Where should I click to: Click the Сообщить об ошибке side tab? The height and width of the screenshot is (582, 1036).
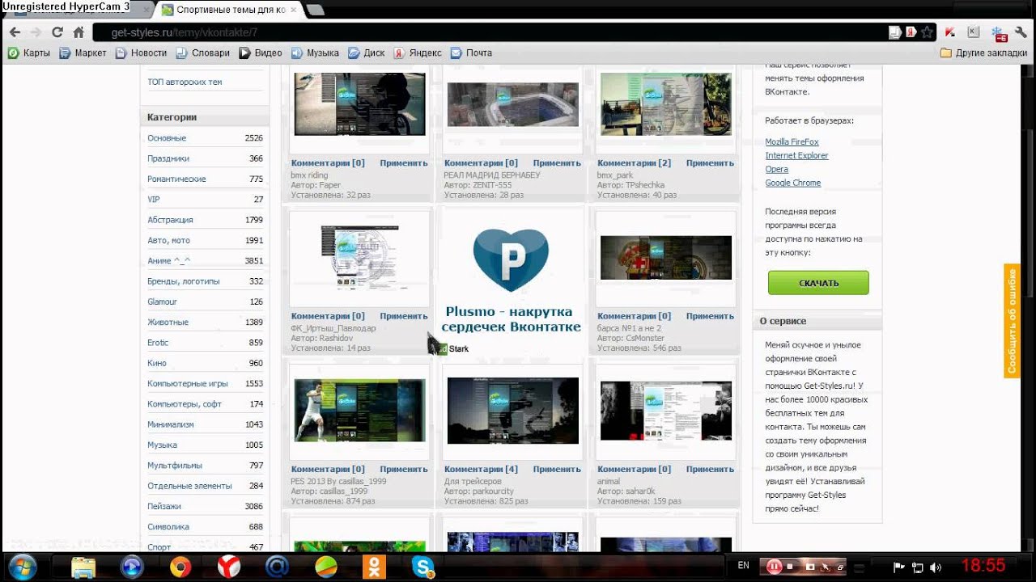[x=1012, y=321]
